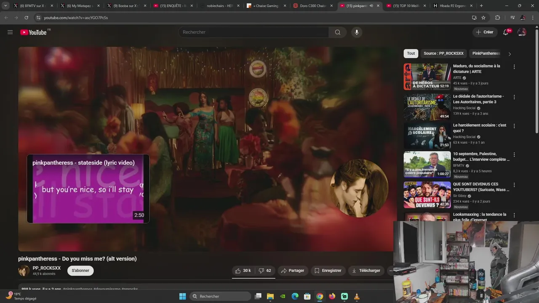View site information icon in address bar

38,18
